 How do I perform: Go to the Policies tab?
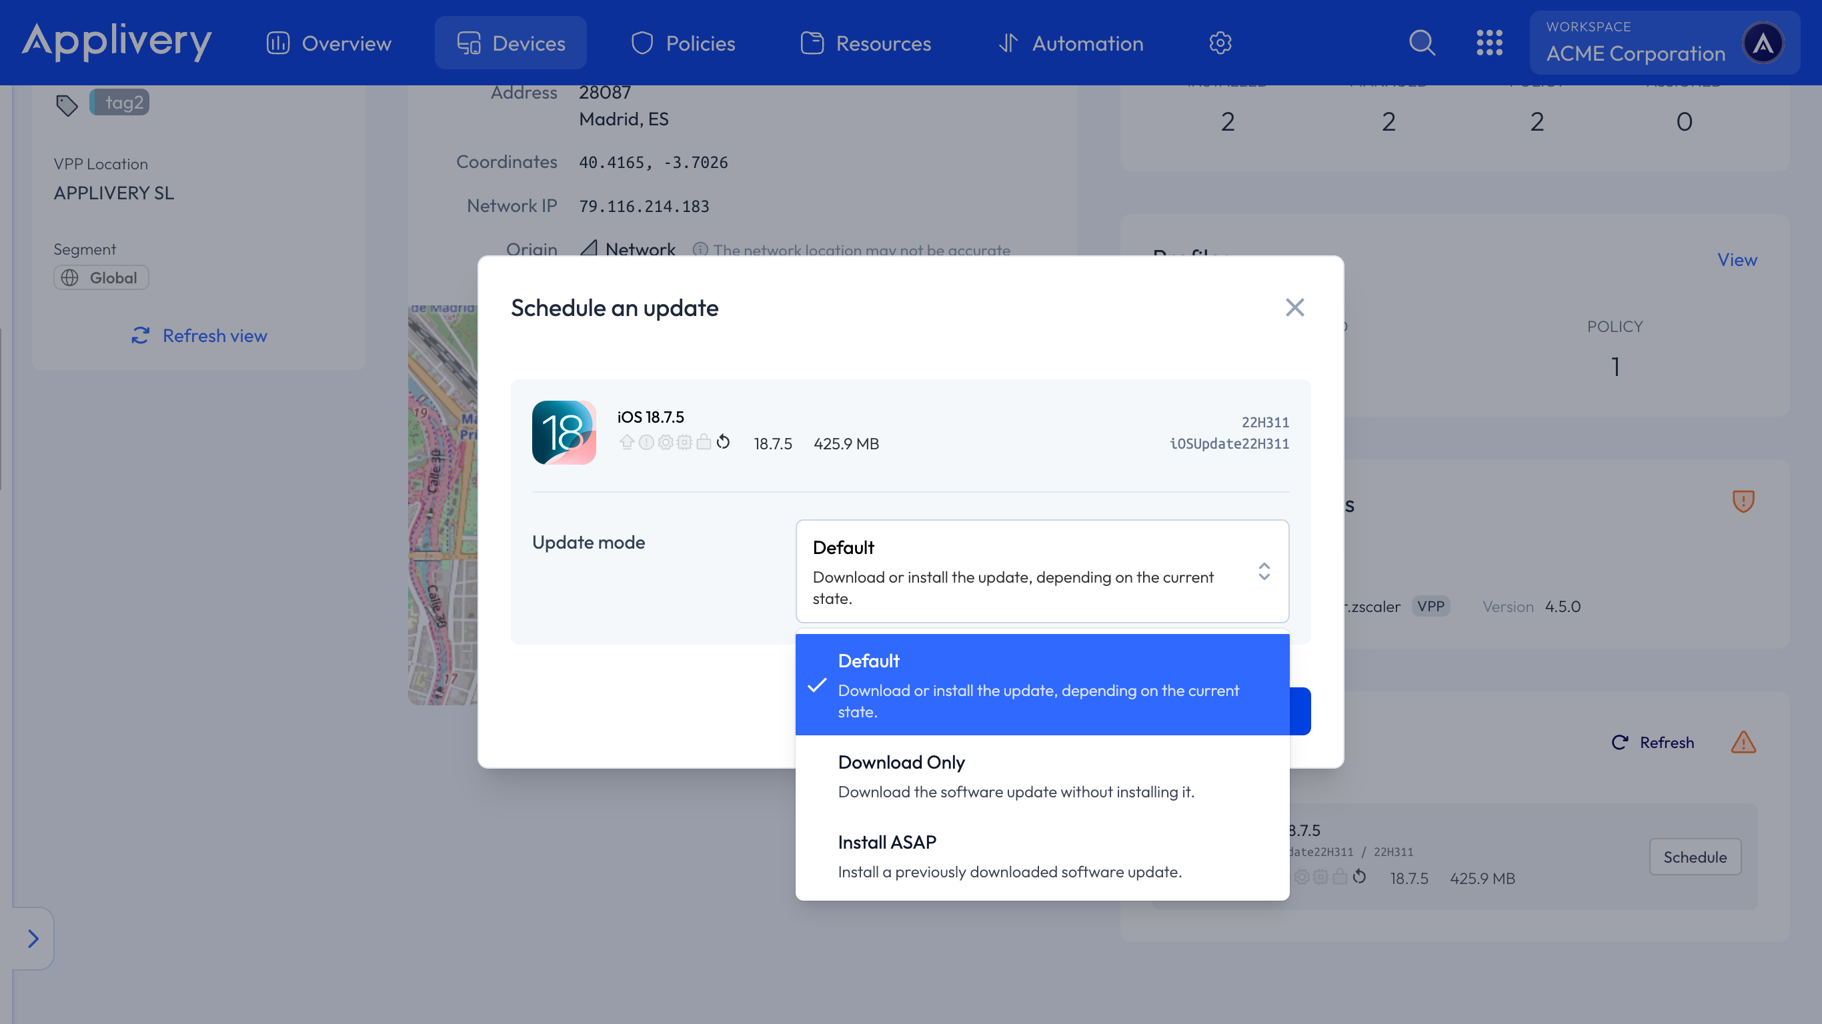pos(682,43)
